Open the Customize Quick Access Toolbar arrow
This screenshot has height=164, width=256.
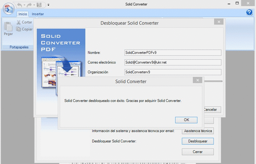48,5
